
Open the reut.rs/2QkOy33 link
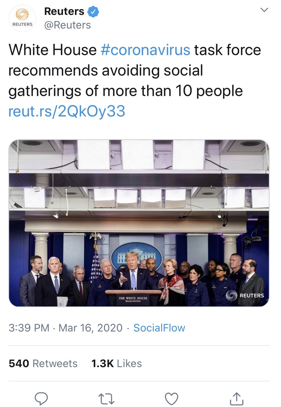67,111
